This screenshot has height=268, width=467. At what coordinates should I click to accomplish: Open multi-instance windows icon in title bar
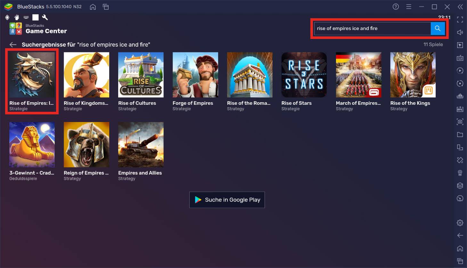(106, 7)
